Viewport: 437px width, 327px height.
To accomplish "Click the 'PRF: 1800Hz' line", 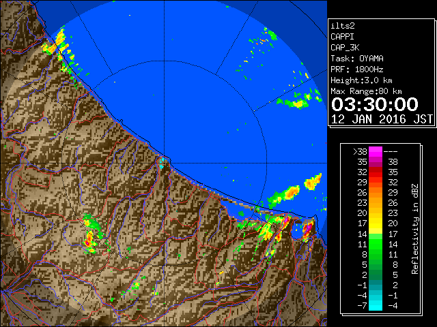I will click(357, 69).
